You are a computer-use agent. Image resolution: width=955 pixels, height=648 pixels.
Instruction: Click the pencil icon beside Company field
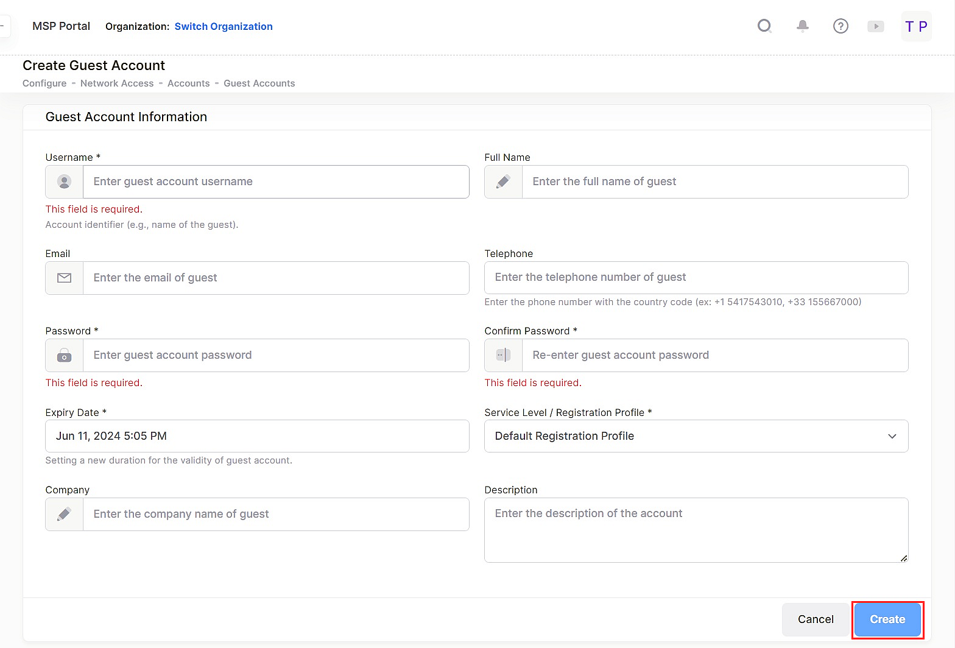coord(65,514)
